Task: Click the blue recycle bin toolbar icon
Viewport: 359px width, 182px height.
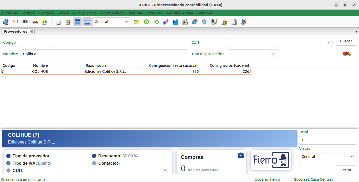Action: 204,22
